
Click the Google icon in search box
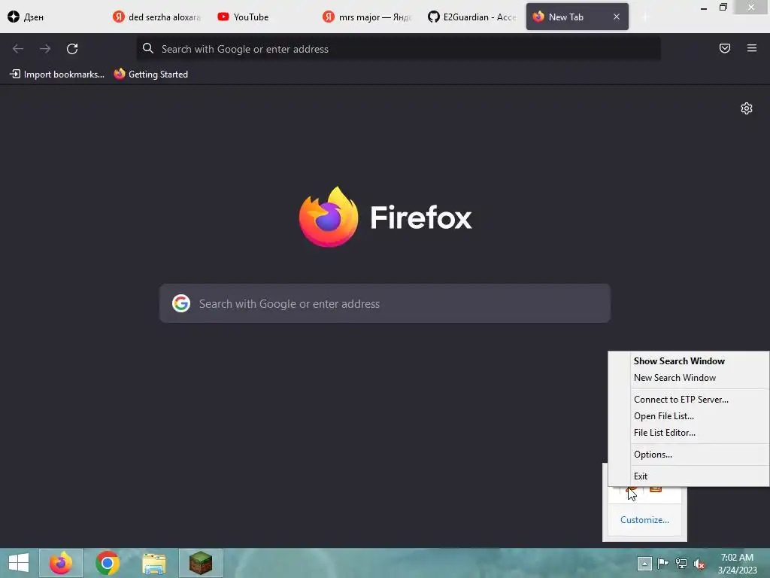tap(181, 303)
